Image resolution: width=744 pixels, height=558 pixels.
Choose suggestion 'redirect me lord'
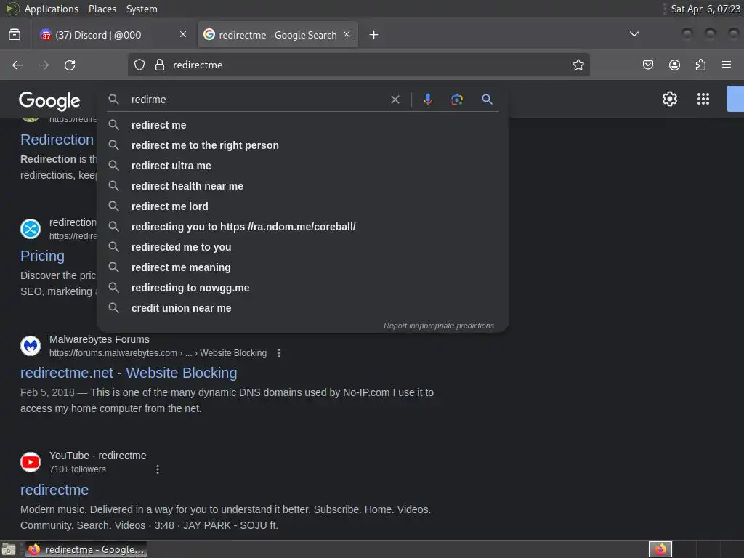click(302, 206)
